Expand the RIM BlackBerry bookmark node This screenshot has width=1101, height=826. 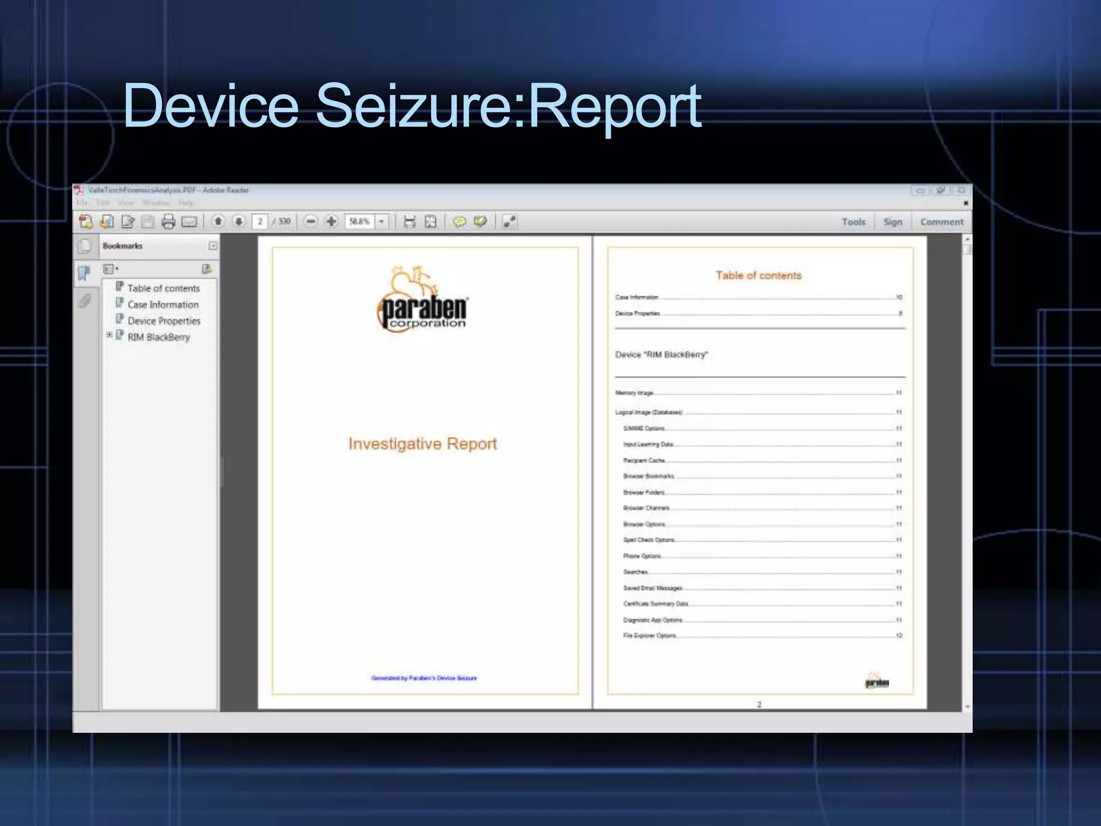[109, 334]
